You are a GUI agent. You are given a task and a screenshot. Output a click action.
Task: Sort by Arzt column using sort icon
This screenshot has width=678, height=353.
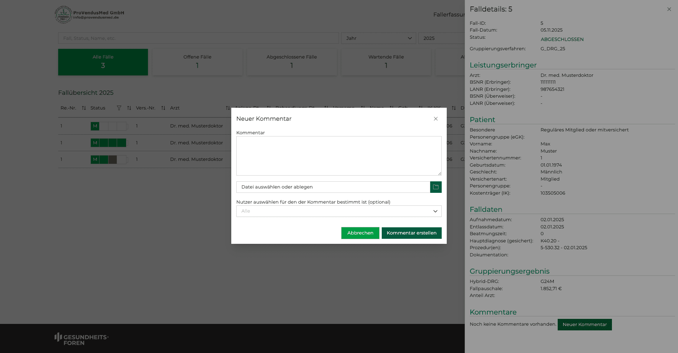(228, 108)
